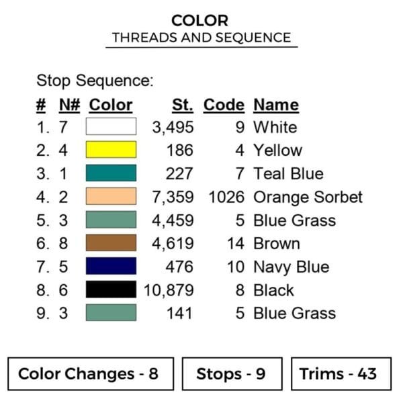Select the Trims - 43 box

(x=341, y=374)
